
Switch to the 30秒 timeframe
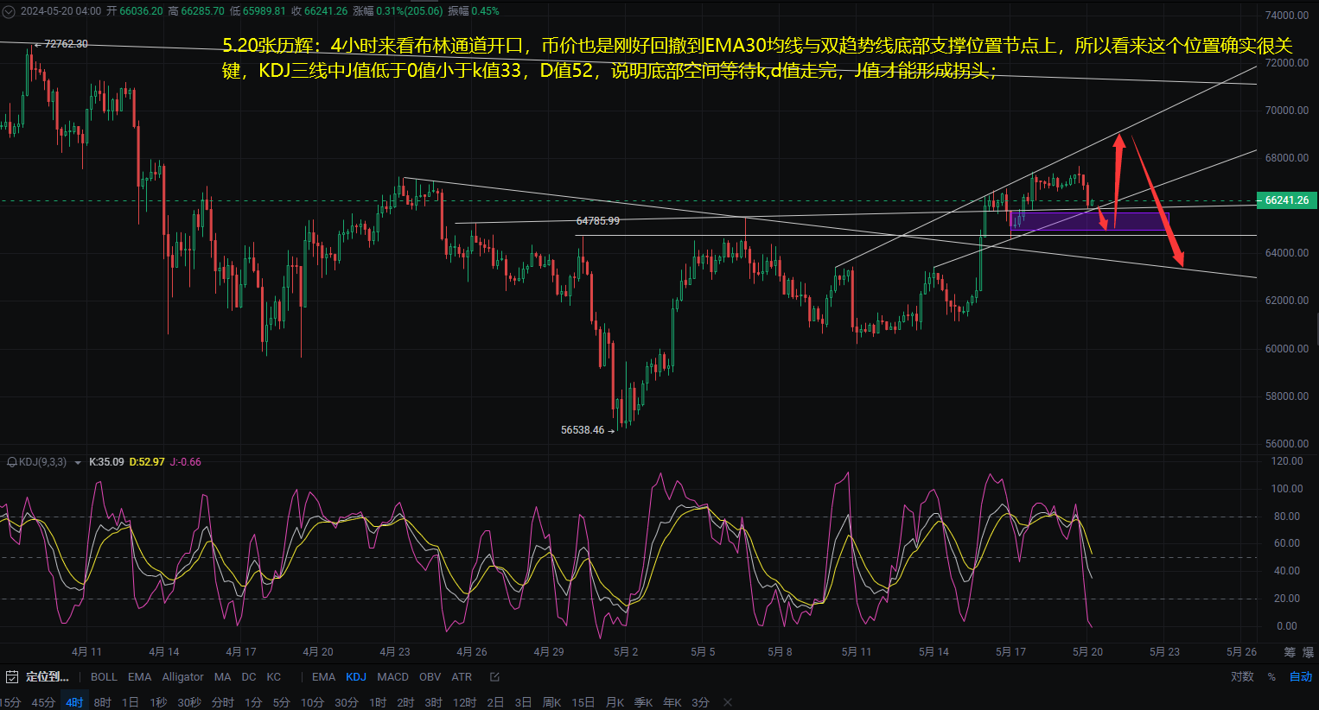tap(189, 702)
